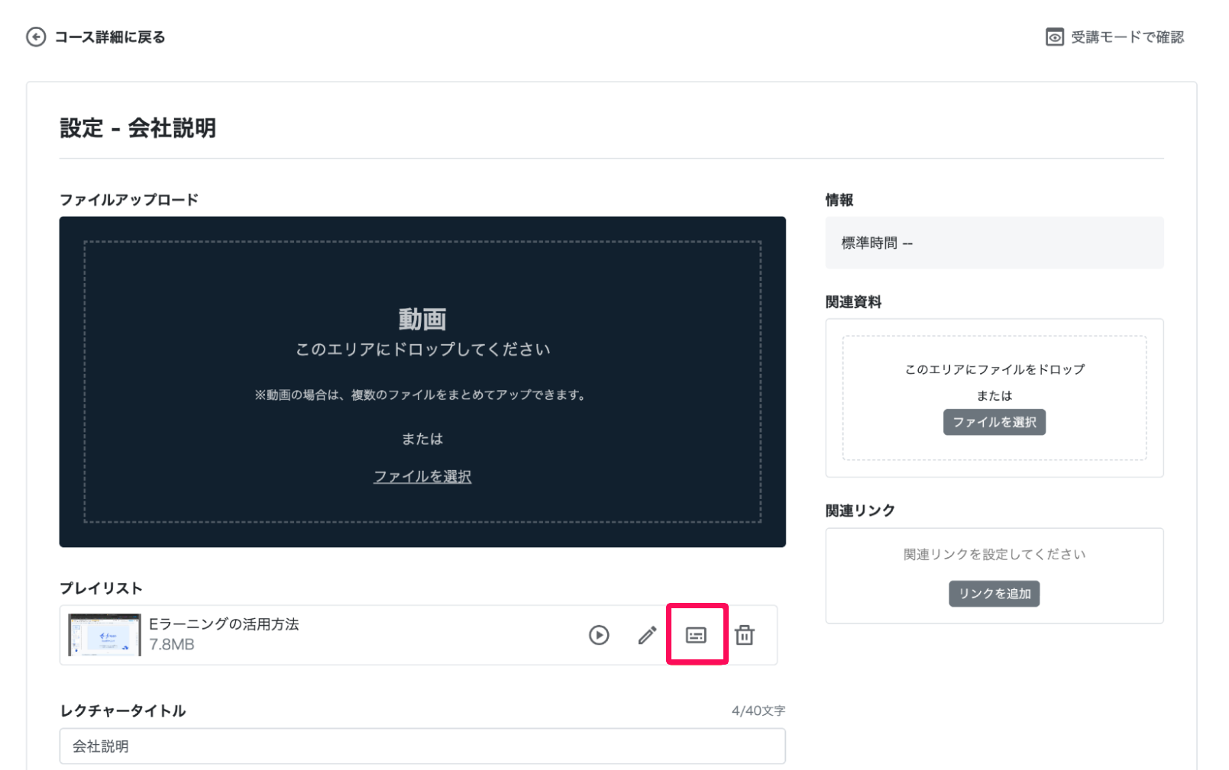Image resolution: width=1229 pixels, height=770 pixels.
Task: Click the このエリアにドロップしてください text
Action: click(422, 350)
